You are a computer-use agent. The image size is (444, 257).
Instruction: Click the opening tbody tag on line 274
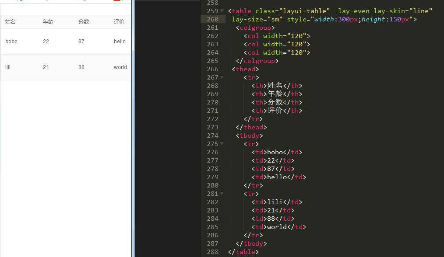coord(249,135)
